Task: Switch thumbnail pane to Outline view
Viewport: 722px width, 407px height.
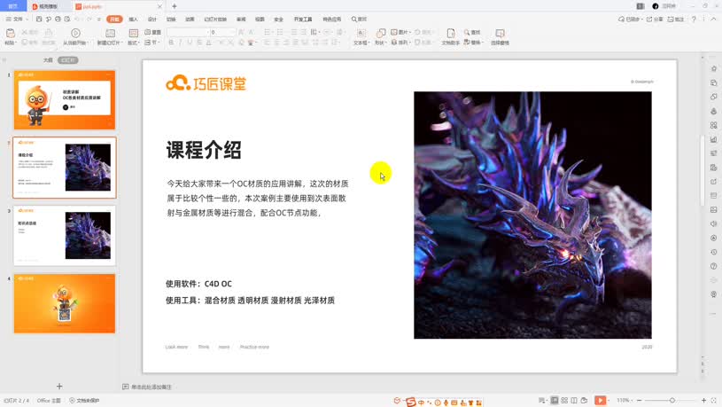Action: [48, 60]
